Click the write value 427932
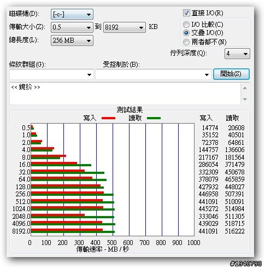Image resolution: width=265 pixels, height=268 pixels. (x=208, y=187)
